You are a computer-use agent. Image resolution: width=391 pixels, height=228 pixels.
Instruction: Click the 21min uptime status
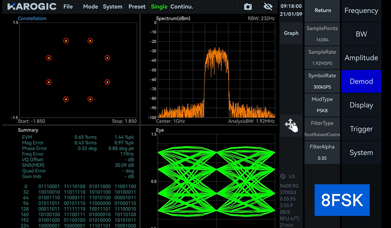click(x=286, y=225)
